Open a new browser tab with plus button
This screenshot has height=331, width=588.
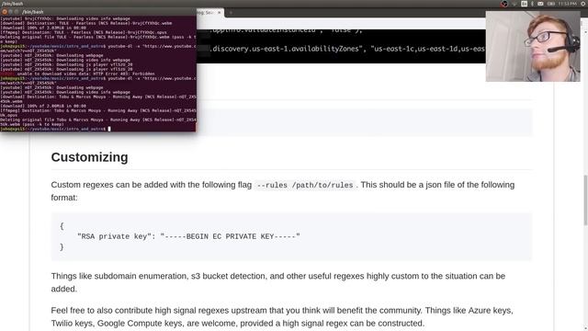[231, 12]
